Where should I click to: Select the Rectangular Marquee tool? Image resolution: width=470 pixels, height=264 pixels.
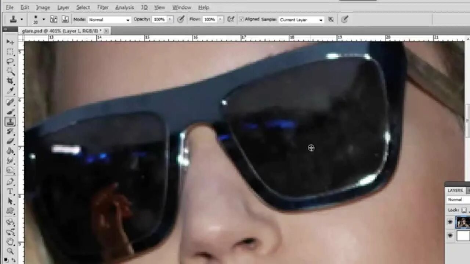pos(10,52)
